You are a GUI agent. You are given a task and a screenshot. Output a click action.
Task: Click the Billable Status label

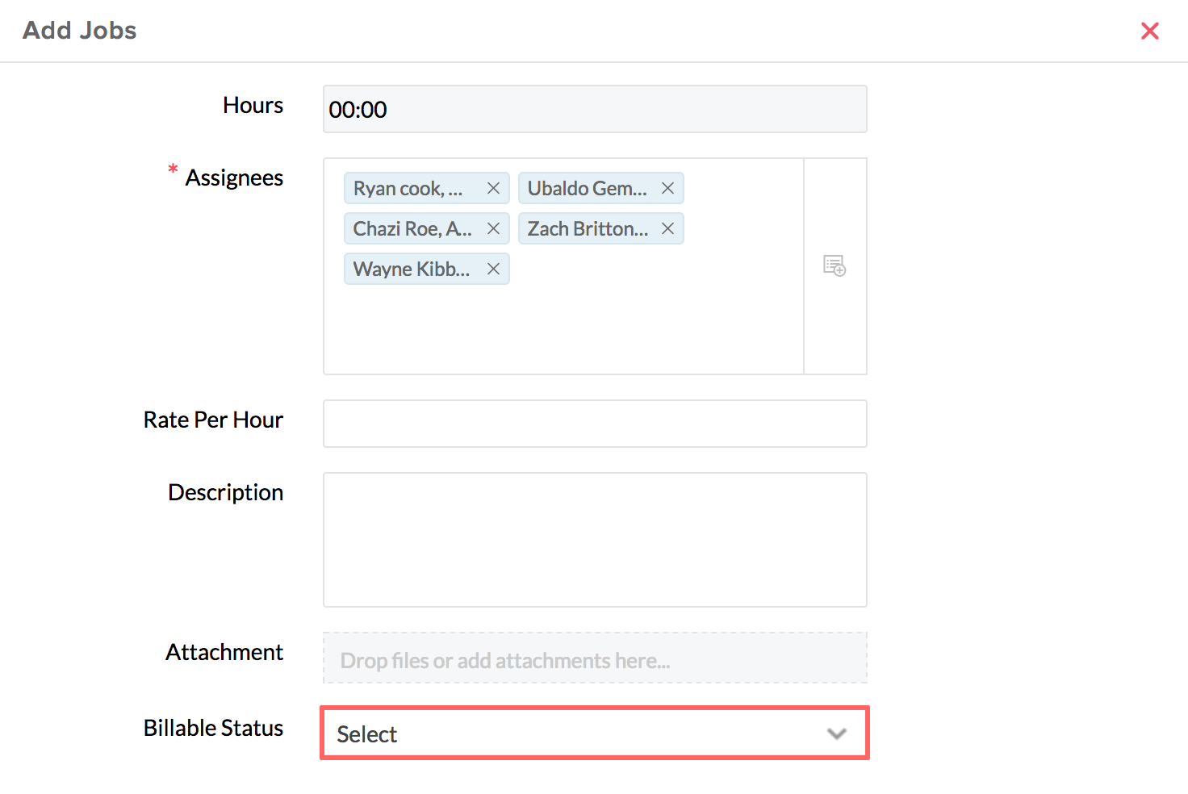click(213, 728)
